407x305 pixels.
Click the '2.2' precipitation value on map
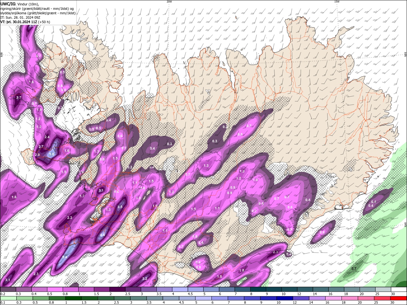[70, 218]
